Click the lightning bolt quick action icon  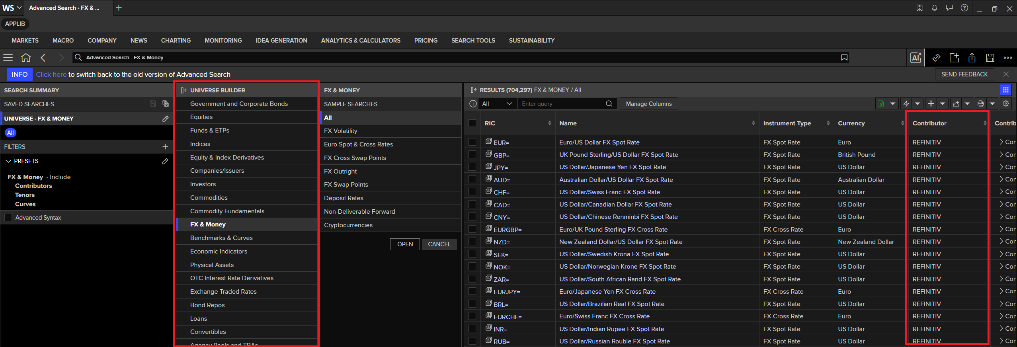click(906, 104)
